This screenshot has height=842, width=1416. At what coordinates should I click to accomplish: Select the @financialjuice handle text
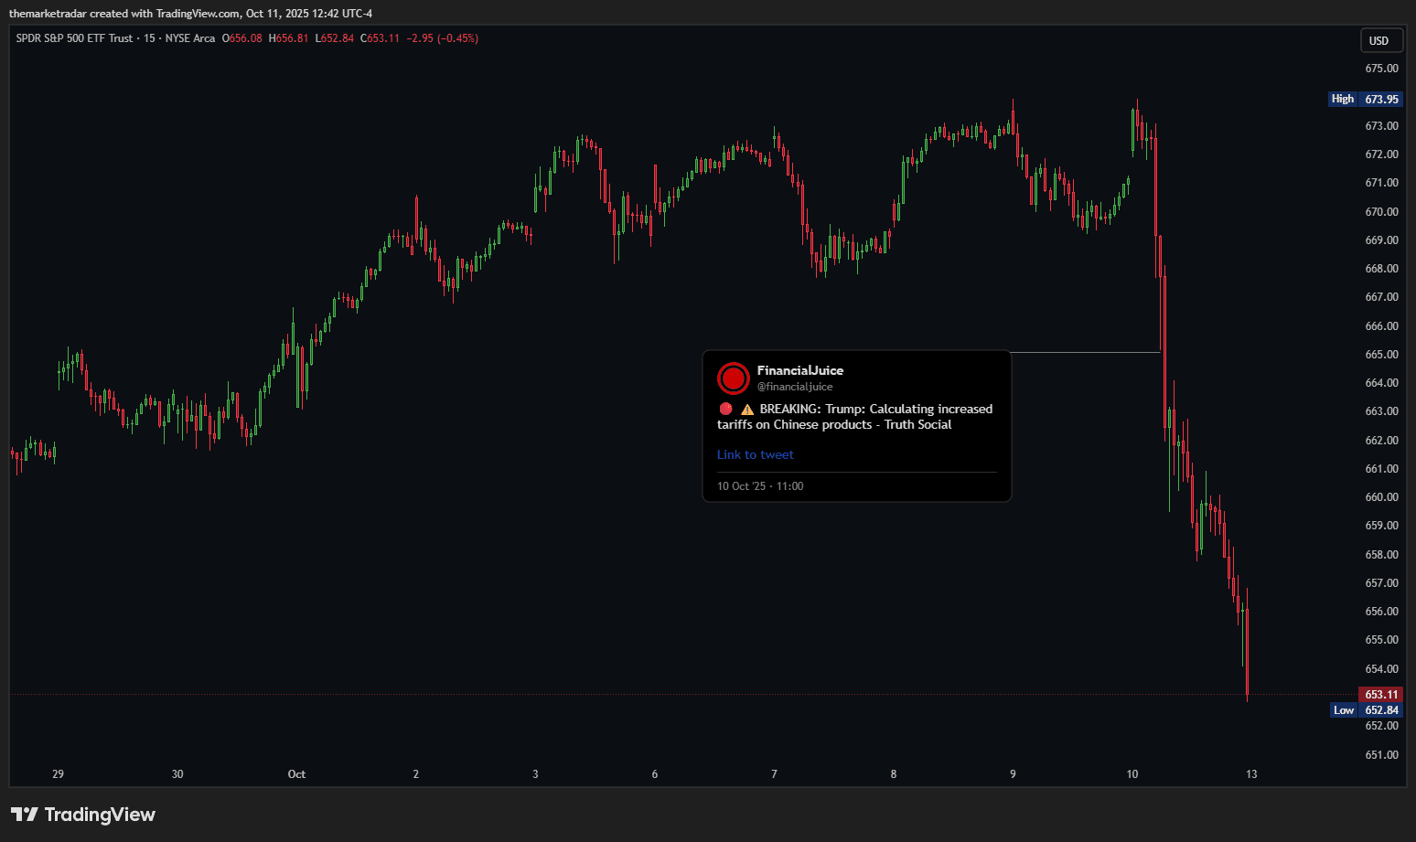click(x=796, y=387)
